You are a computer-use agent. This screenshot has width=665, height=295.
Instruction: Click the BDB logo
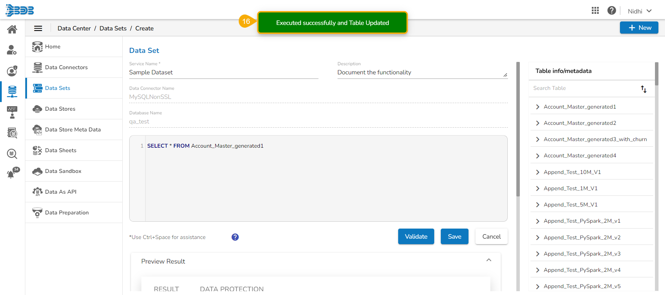[x=20, y=10]
